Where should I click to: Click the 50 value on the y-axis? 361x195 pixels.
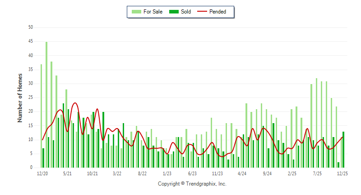point(31,27)
